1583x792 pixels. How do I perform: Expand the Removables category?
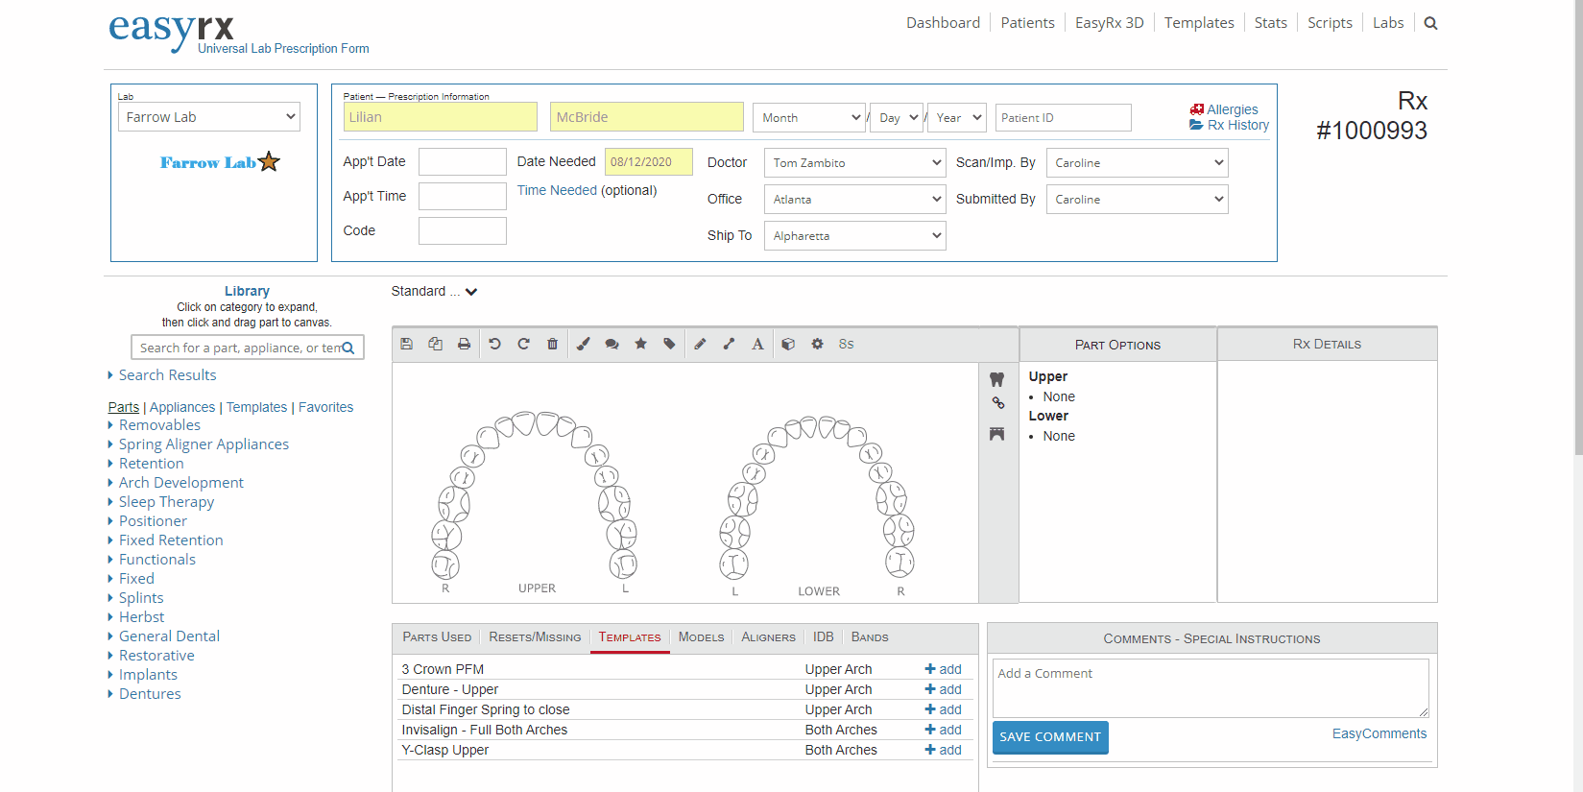click(159, 424)
